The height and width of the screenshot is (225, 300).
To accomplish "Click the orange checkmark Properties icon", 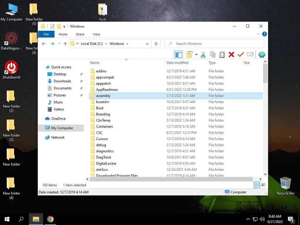I will pos(241,55).
